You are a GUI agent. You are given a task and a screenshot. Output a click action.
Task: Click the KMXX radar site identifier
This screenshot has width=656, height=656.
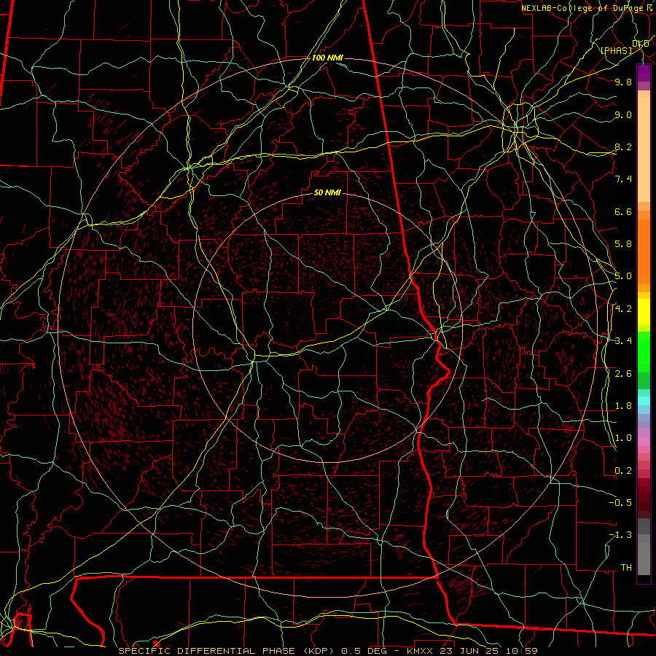(421, 651)
